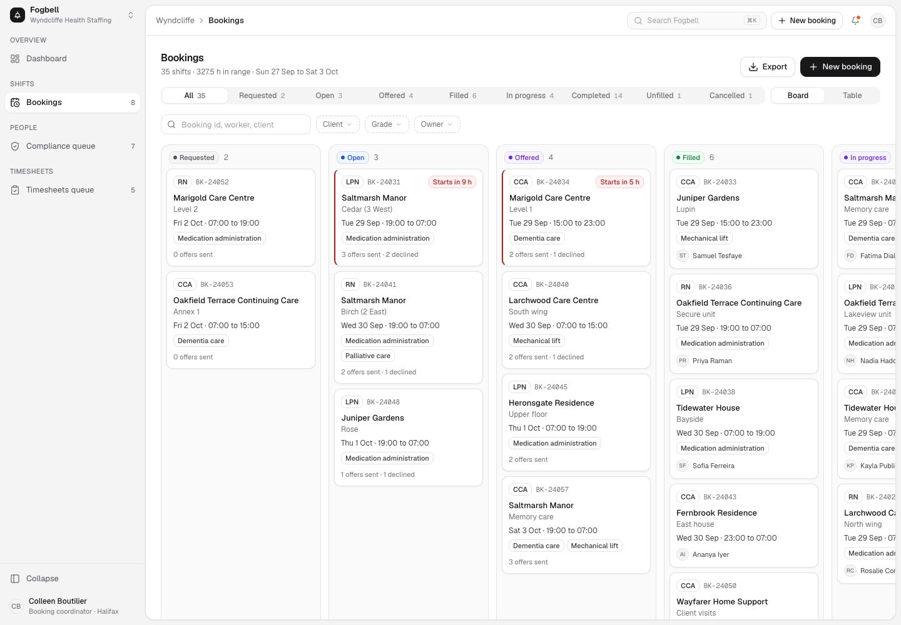Click Sofia Ferreira's SF avatar
Screen dimensions: 901x625
coord(683,466)
